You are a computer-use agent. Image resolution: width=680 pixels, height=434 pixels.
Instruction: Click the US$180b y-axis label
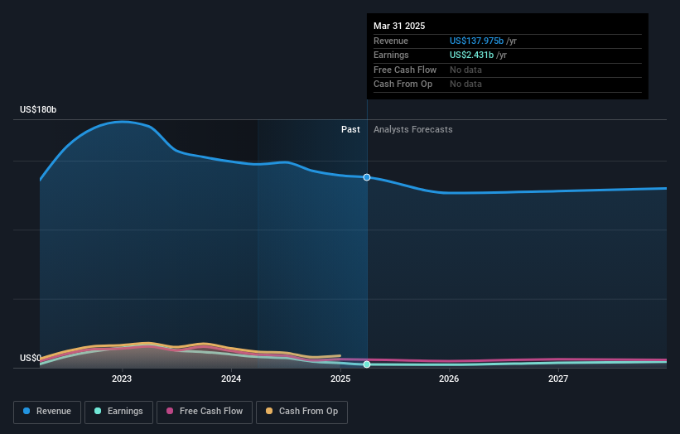pyautogui.click(x=38, y=109)
